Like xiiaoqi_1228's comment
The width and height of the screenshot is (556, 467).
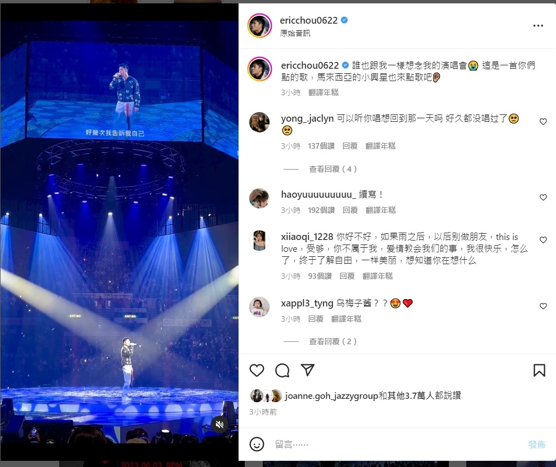coord(543,240)
